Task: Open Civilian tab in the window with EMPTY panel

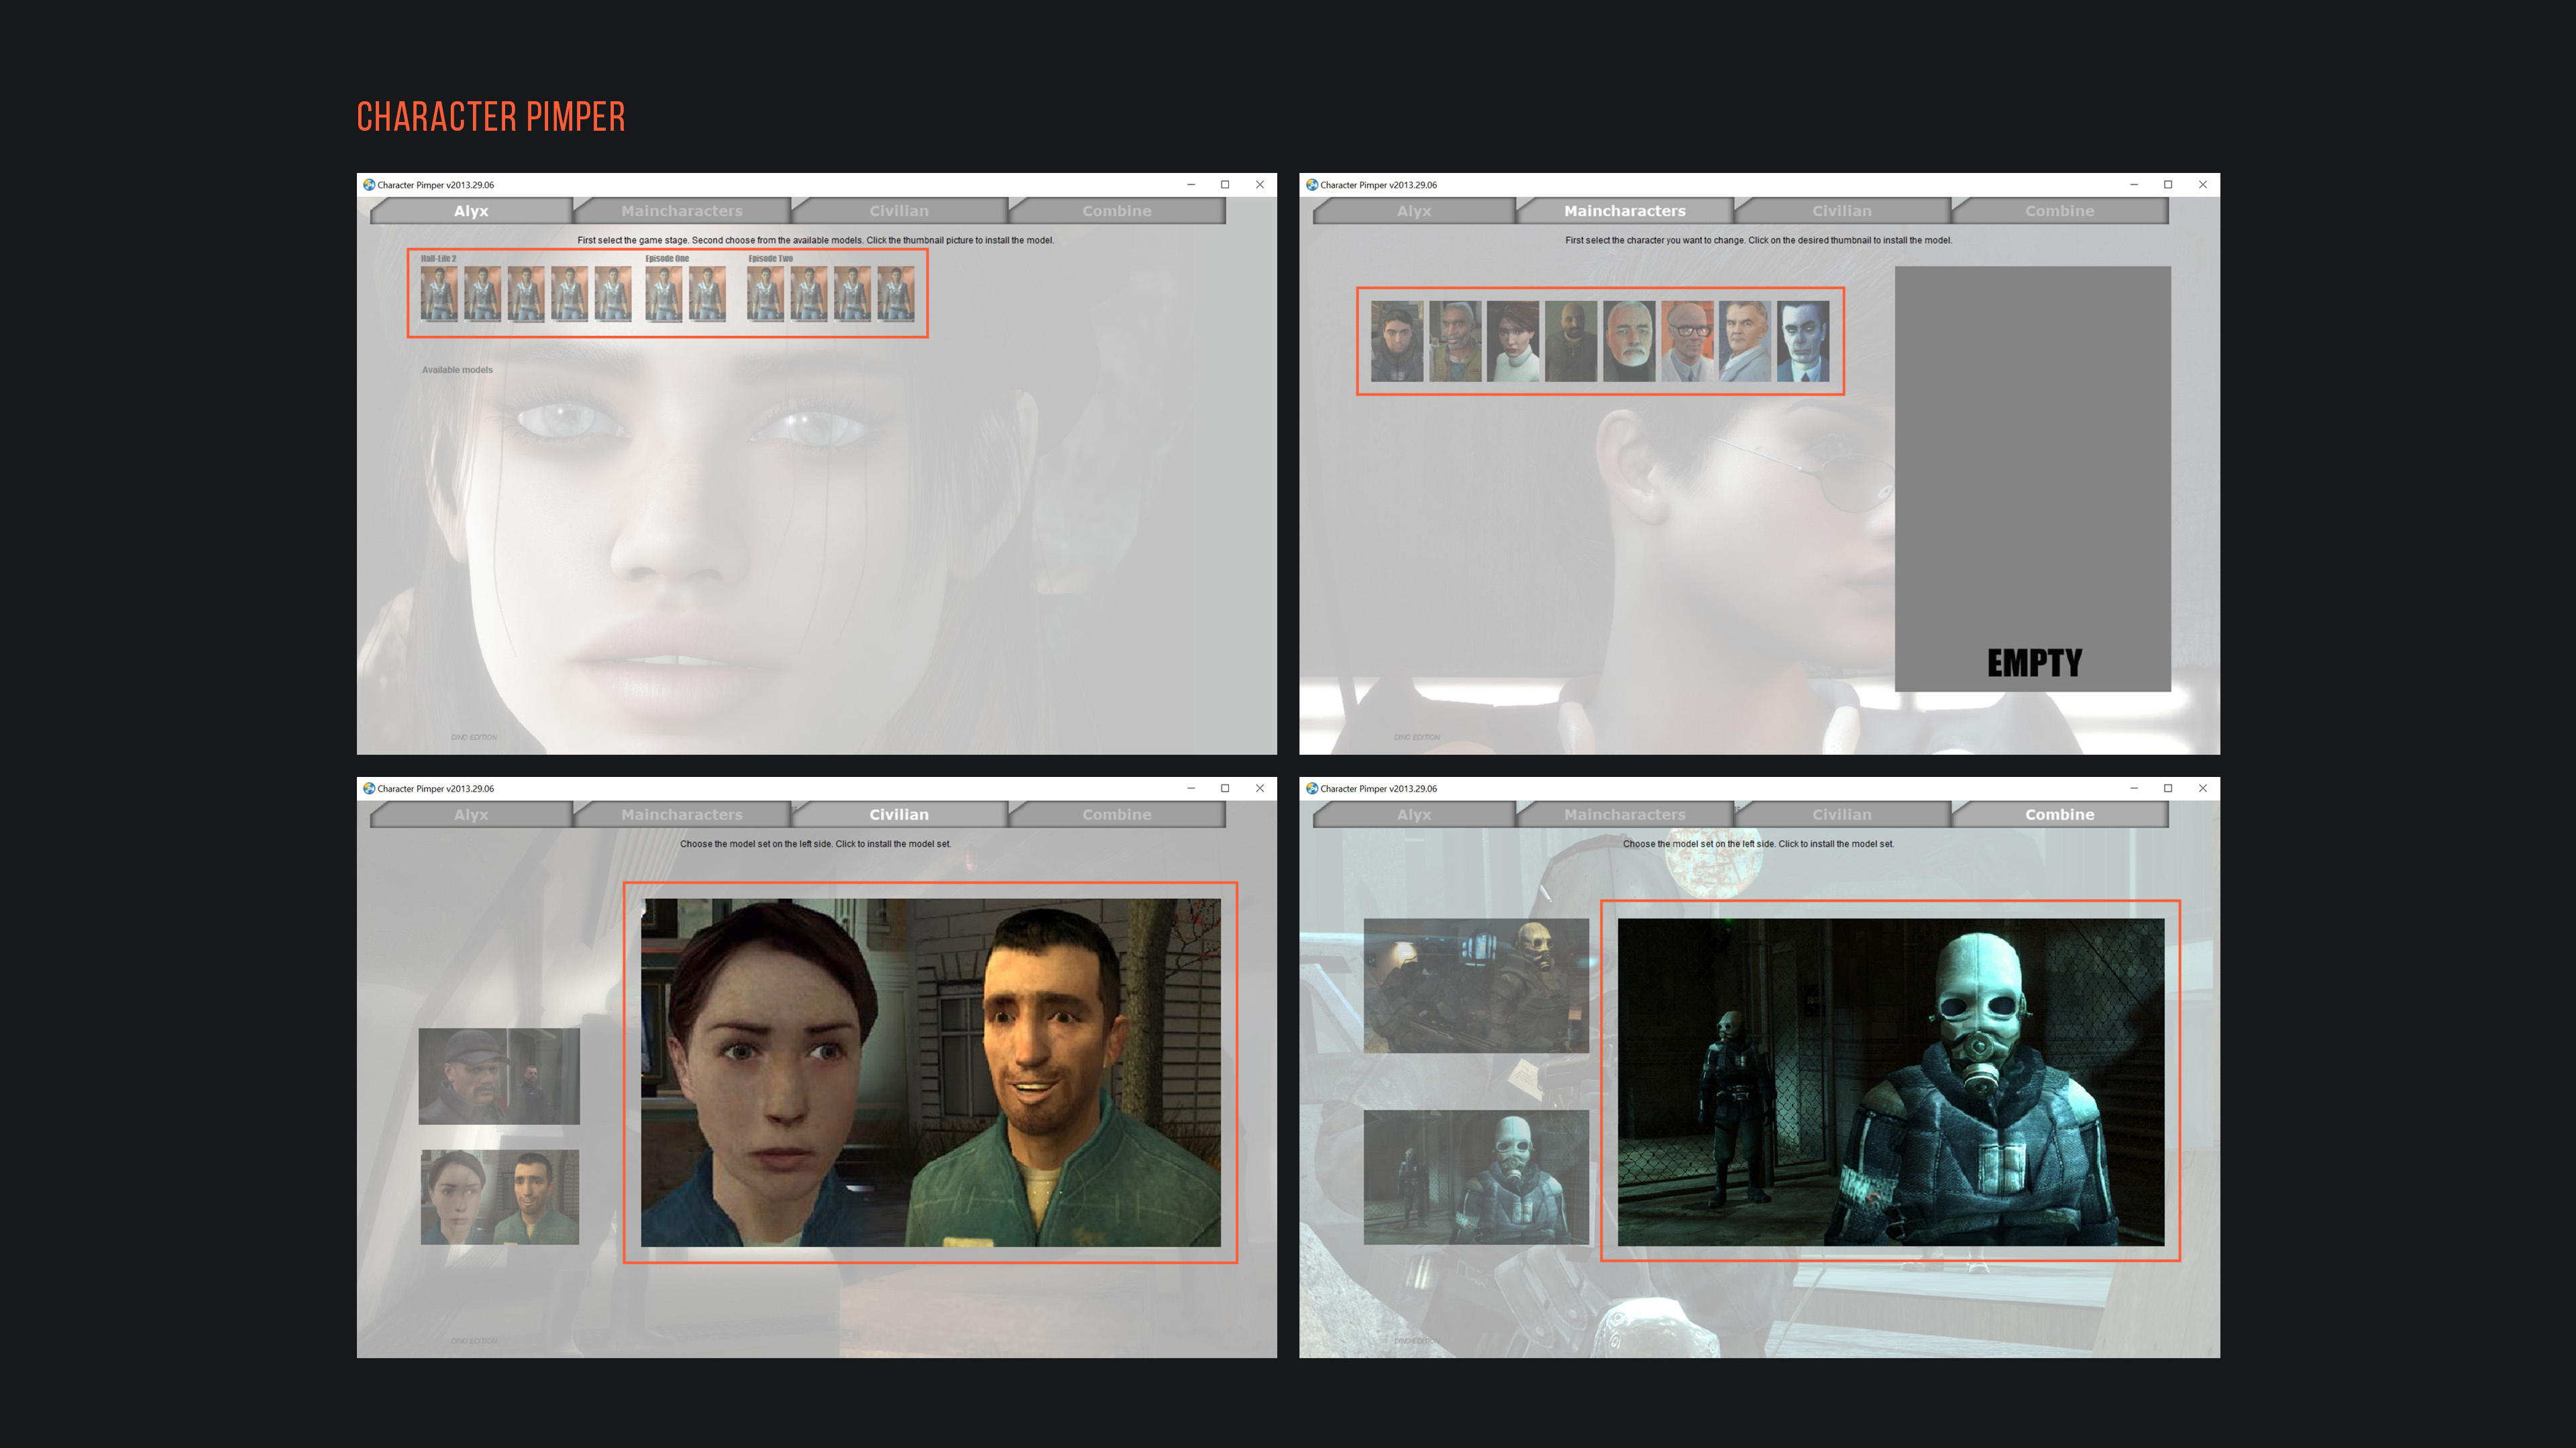Action: click(1842, 211)
